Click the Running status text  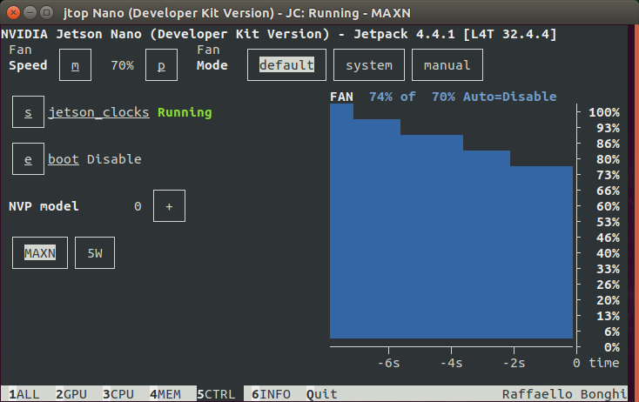185,112
